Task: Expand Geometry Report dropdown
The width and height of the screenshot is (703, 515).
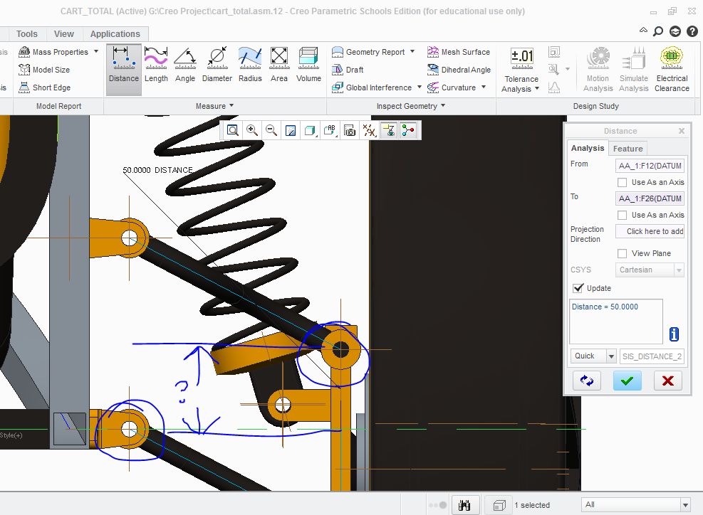Action: point(412,51)
